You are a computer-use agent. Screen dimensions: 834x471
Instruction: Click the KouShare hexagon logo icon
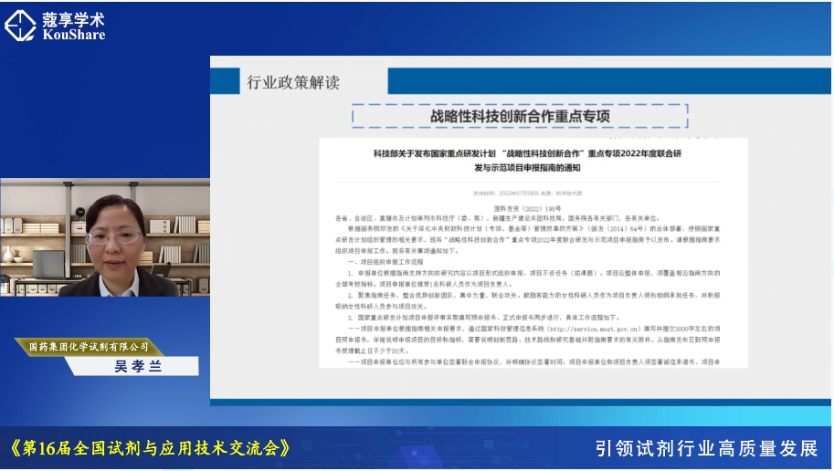[20, 26]
